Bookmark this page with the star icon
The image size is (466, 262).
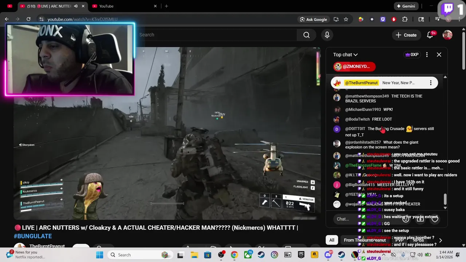[x=346, y=19]
